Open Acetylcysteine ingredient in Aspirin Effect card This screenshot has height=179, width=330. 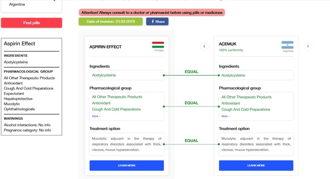pyautogui.click(x=104, y=75)
